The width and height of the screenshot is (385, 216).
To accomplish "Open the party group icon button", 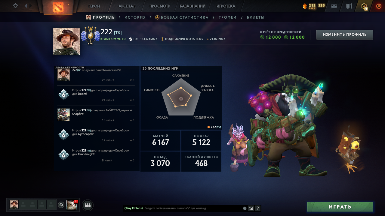I will point(88,205).
